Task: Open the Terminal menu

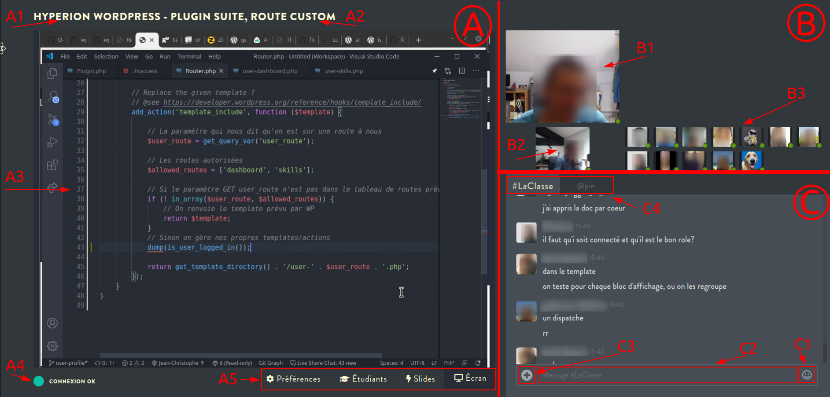Action: (189, 56)
